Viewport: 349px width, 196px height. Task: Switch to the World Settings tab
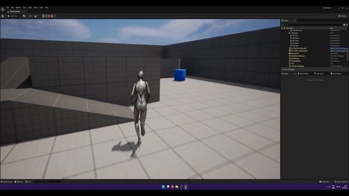[303, 73]
